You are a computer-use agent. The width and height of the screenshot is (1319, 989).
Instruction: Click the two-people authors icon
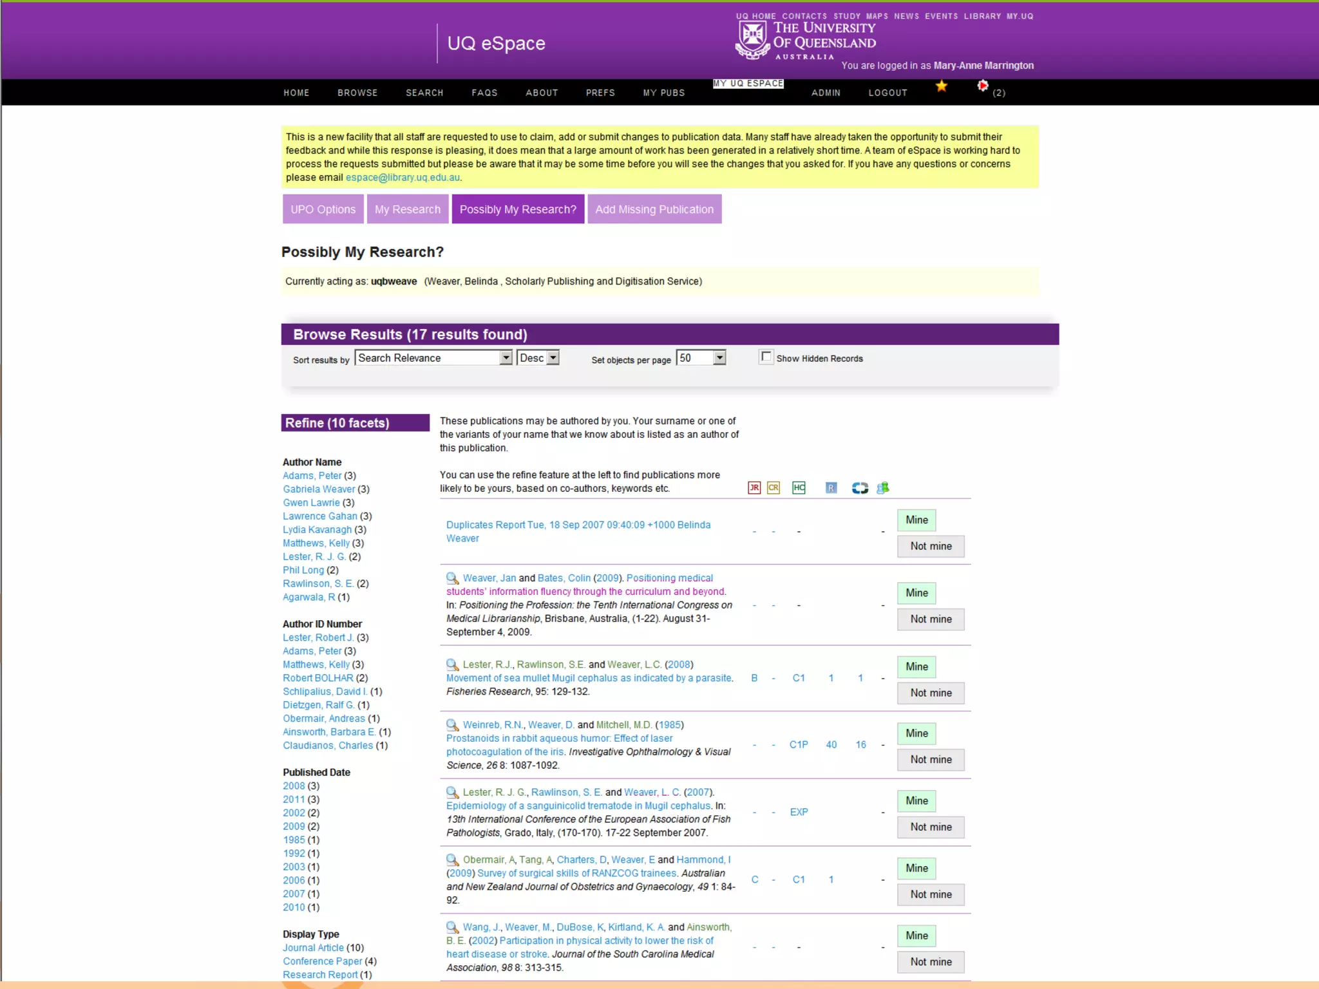coord(883,488)
